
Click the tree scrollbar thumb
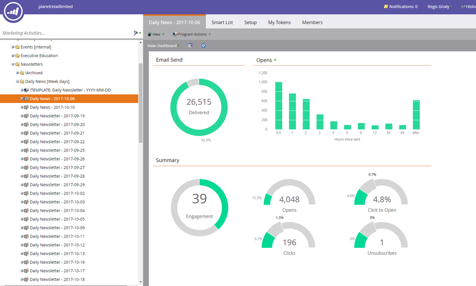click(140, 103)
